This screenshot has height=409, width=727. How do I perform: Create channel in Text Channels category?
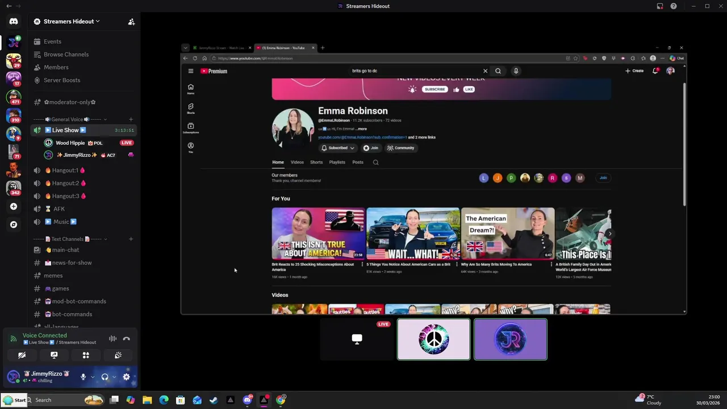click(131, 239)
